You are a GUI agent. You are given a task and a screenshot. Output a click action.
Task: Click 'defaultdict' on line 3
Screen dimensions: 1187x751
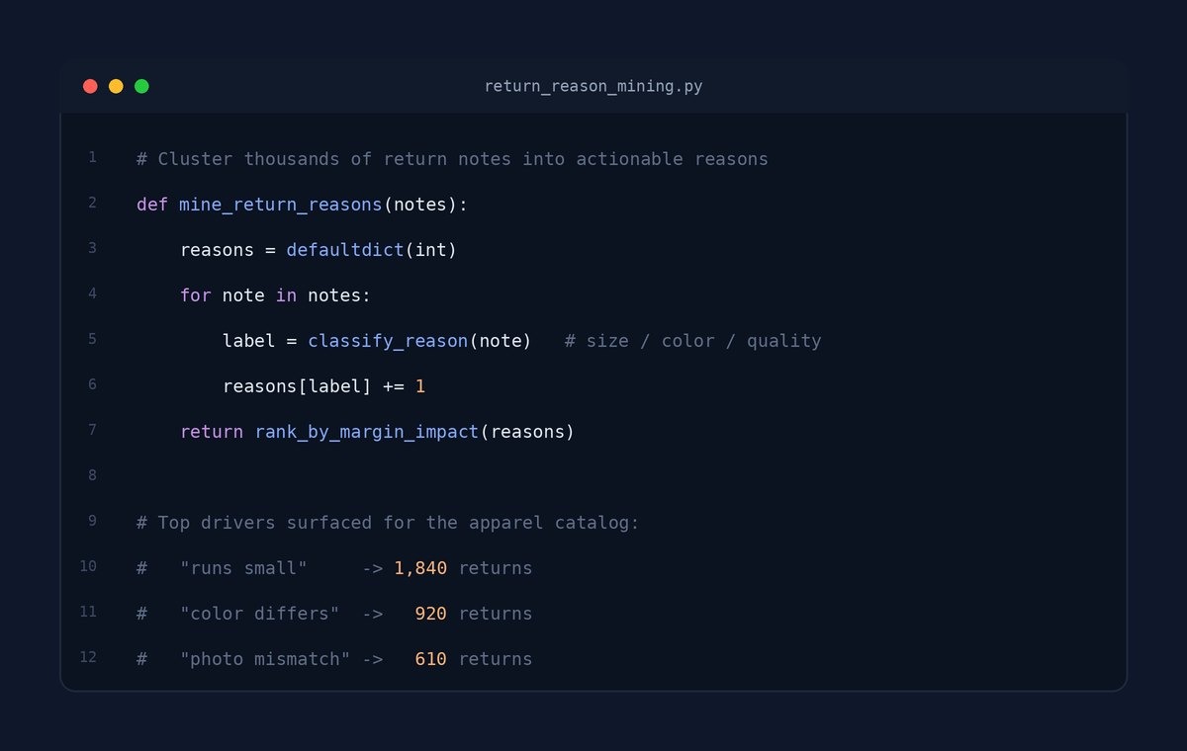point(345,250)
